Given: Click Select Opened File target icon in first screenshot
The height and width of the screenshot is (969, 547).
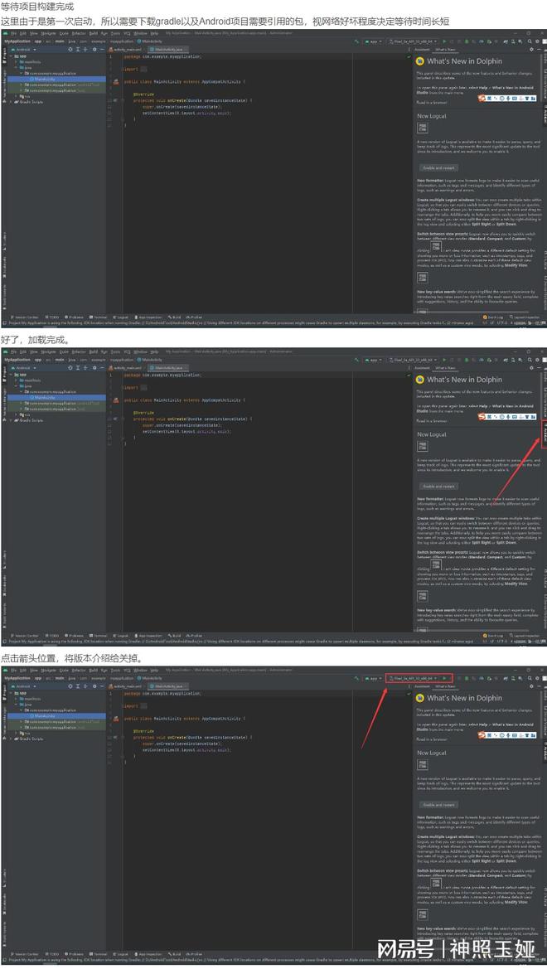Looking at the screenshot, I should 70,49.
